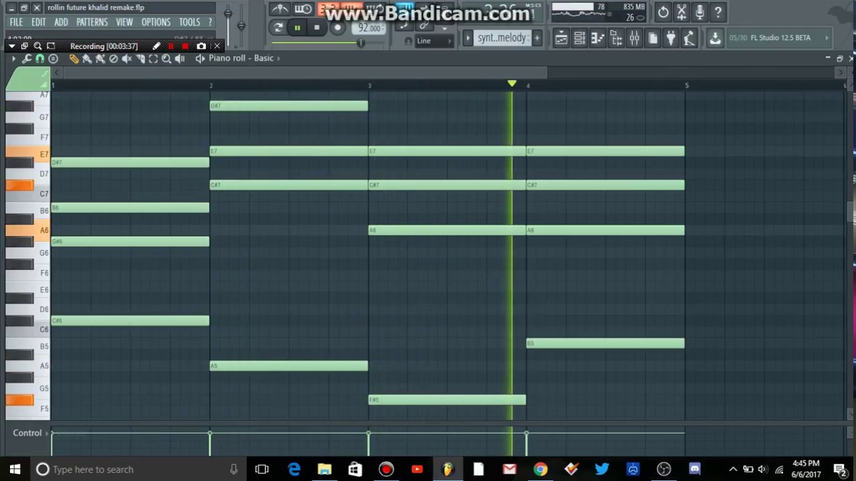Open the Piano roll toolbar shortcut
856x481 pixels.
pyautogui.click(x=598, y=38)
